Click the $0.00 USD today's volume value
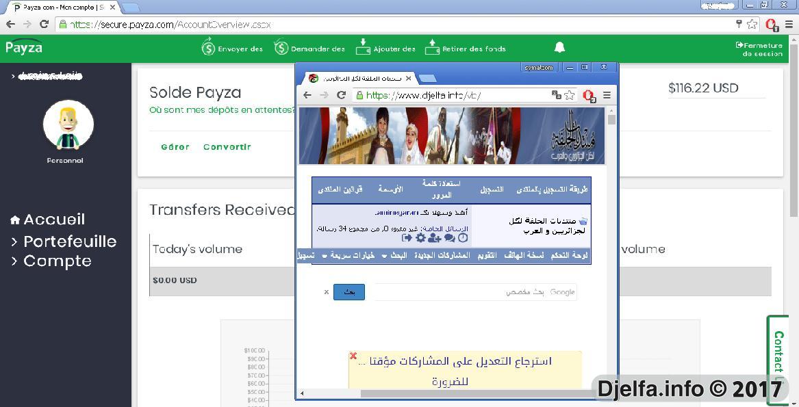 pyautogui.click(x=175, y=280)
